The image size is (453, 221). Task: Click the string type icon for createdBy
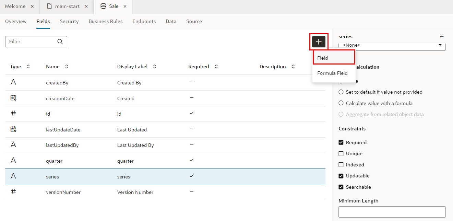click(13, 82)
